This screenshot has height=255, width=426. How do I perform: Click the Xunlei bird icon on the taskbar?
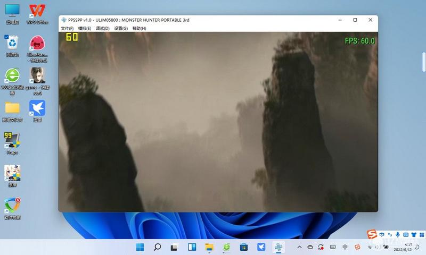(261, 247)
